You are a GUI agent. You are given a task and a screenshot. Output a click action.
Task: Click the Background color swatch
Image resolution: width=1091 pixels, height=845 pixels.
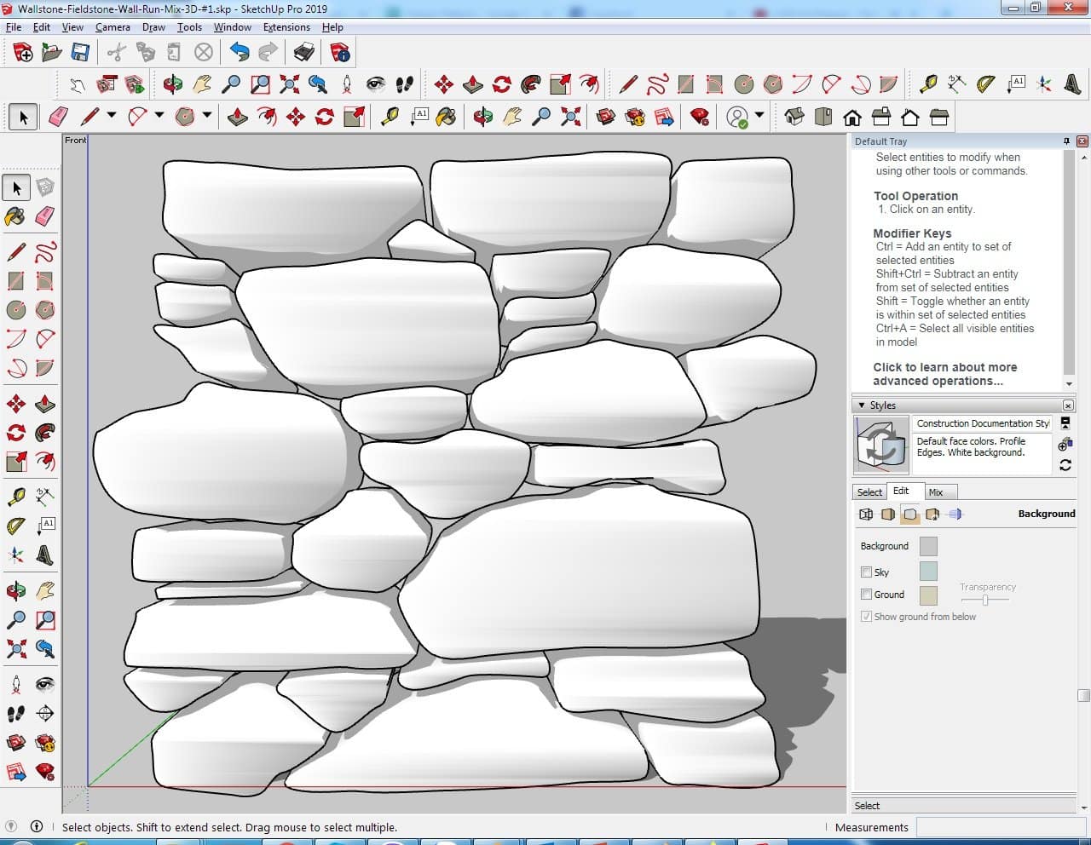pyautogui.click(x=928, y=547)
